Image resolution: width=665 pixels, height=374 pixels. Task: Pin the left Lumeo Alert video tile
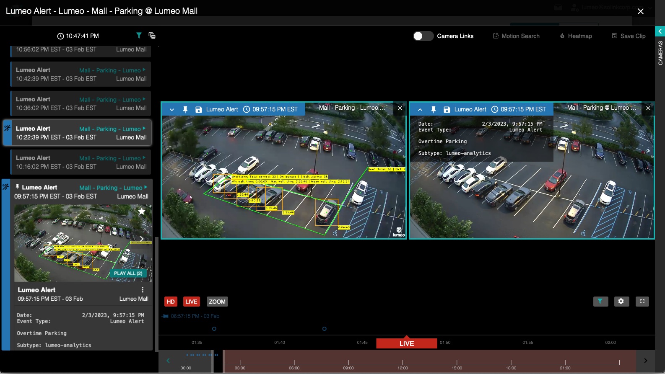(185, 109)
